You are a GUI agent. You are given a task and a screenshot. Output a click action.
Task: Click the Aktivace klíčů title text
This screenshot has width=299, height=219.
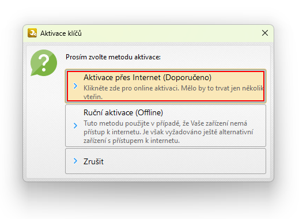[x=61, y=33]
